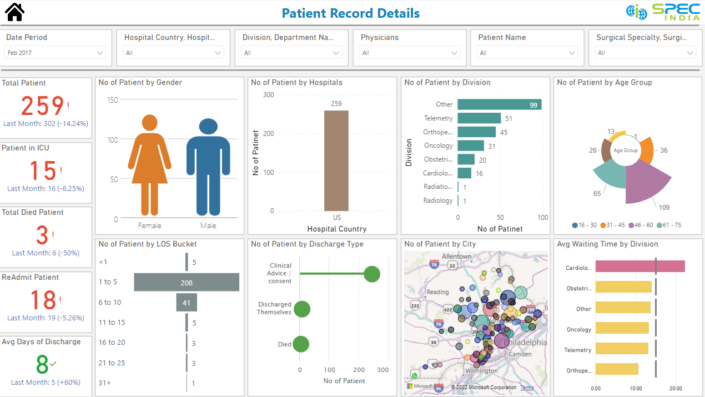Click the Home icon

pyautogui.click(x=14, y=12)
